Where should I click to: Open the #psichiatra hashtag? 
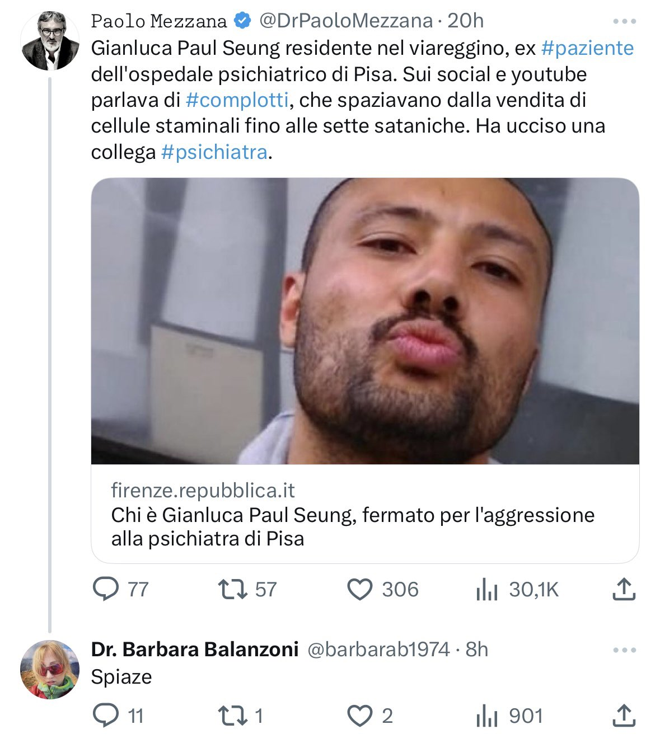click(x=214, y=152)
